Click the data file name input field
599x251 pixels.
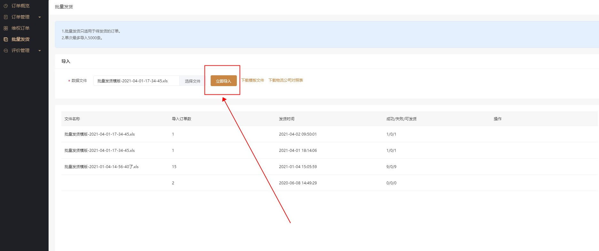click(136, 81)
